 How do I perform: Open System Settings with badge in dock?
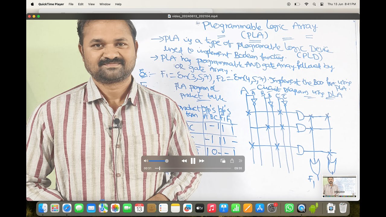pos(272,208)
